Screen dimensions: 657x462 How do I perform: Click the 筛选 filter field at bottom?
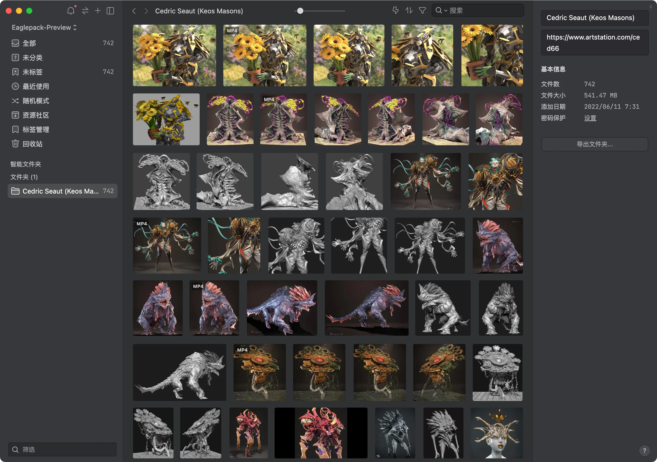(x=62, y=449)
